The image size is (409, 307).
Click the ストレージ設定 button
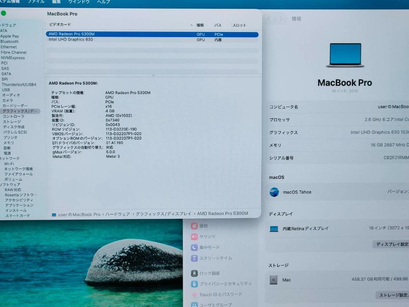(393, 295)
